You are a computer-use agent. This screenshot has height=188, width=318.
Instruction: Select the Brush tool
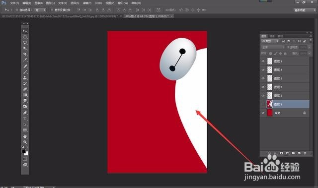pyautogui.click(x=25, y=72)
